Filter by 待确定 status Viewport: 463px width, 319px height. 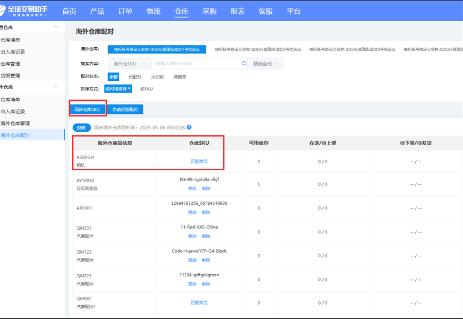(x=180, y=77)
